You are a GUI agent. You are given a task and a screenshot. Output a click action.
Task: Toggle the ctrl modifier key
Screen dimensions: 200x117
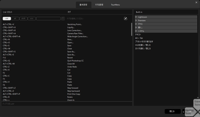click(7, 19)
